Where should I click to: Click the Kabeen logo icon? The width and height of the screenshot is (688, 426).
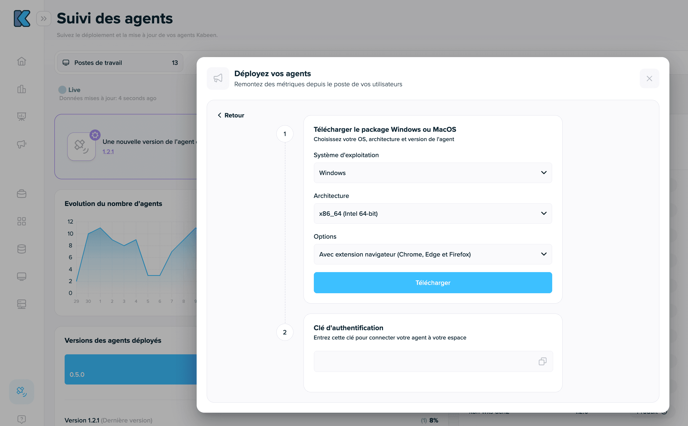(x=22, y=19)
